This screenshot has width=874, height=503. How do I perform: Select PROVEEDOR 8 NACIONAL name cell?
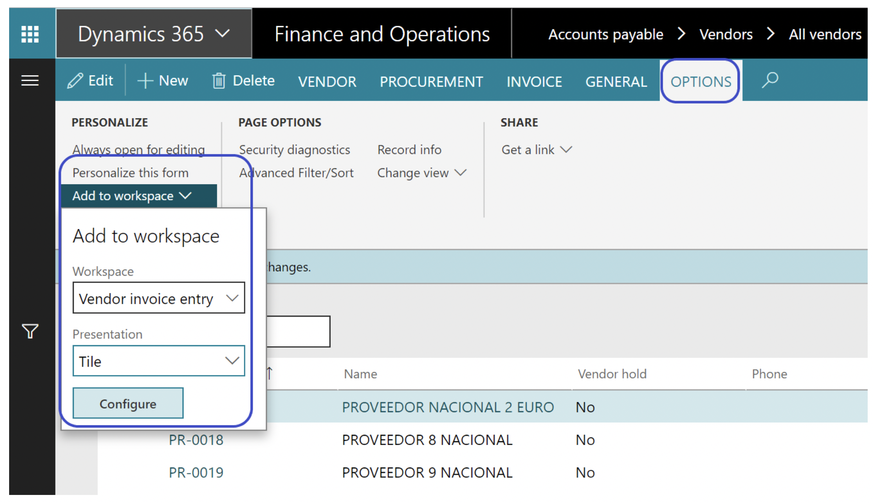pos(427,440)
